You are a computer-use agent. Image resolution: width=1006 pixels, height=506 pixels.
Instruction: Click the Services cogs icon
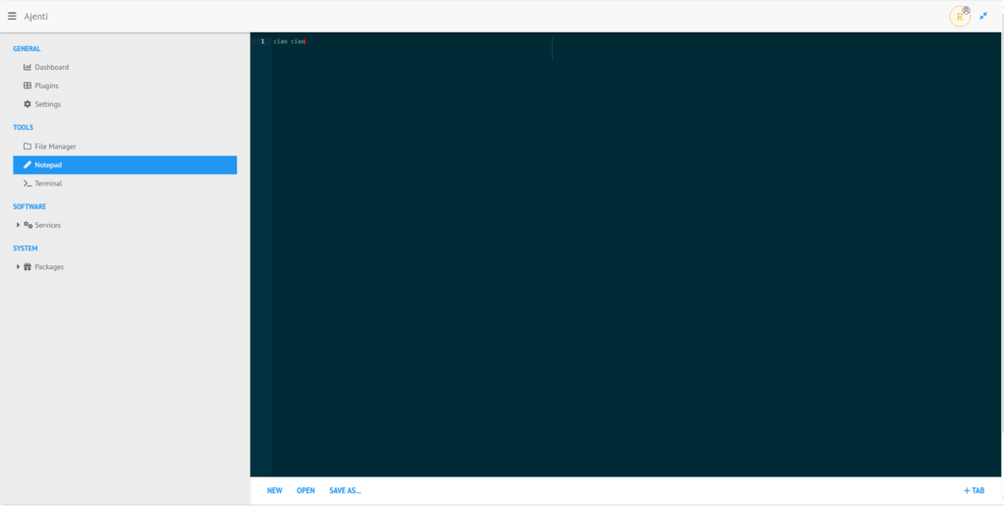click(28, 225)
